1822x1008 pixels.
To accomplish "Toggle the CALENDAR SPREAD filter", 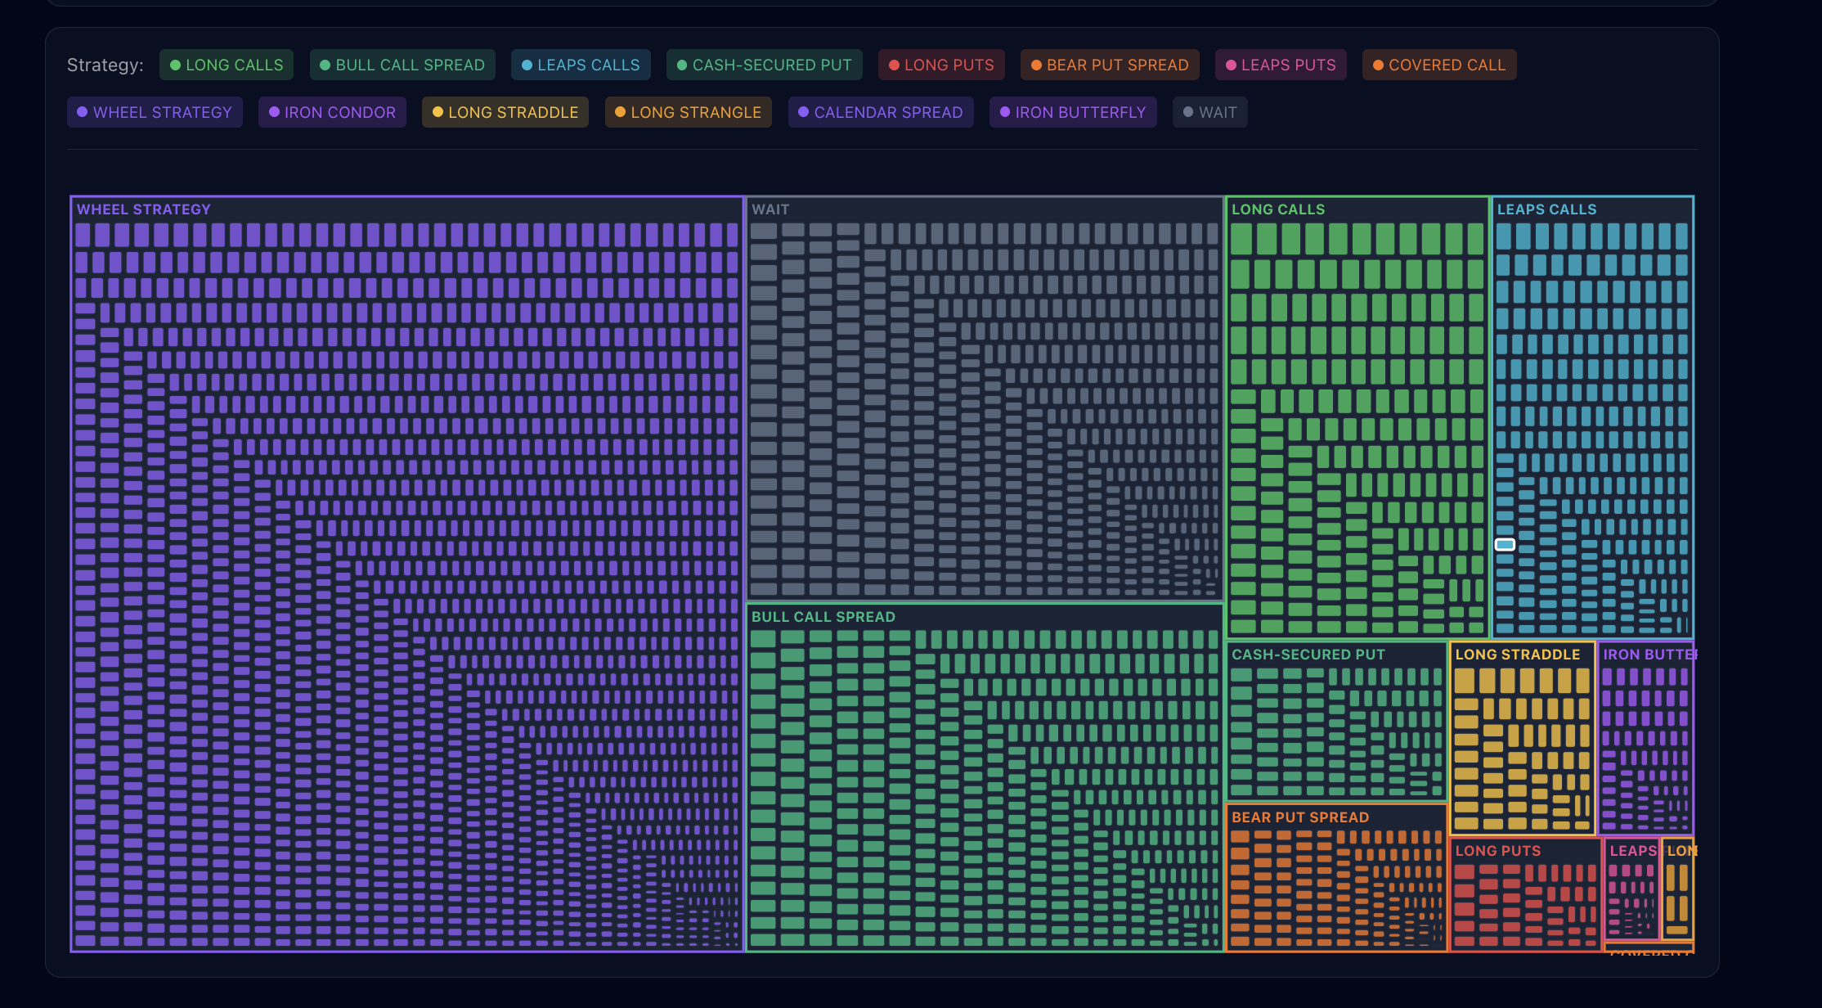I will tap(880, 112).
